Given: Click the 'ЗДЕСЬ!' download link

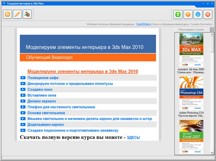Looking at the screenshot, I should 133,138.
